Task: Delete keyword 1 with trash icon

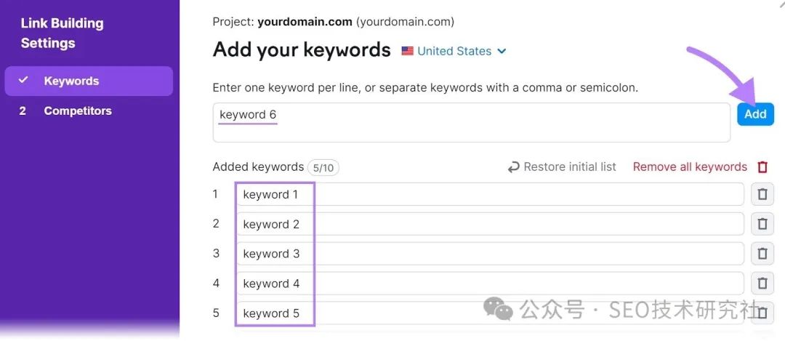Action: (x=762, y=195)
